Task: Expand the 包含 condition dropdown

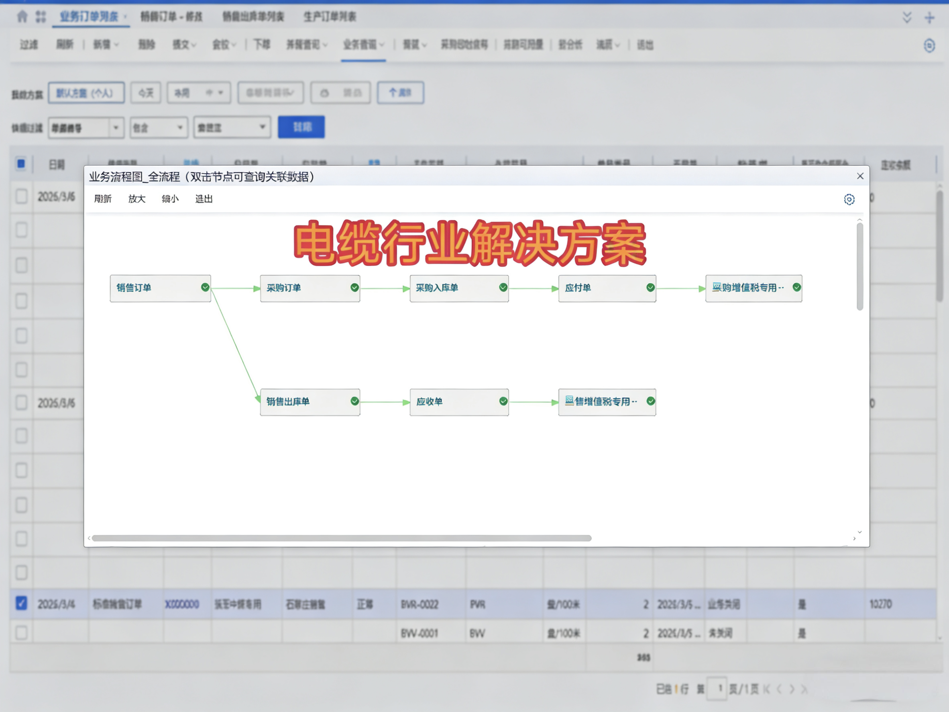Action: click(180, 127)
